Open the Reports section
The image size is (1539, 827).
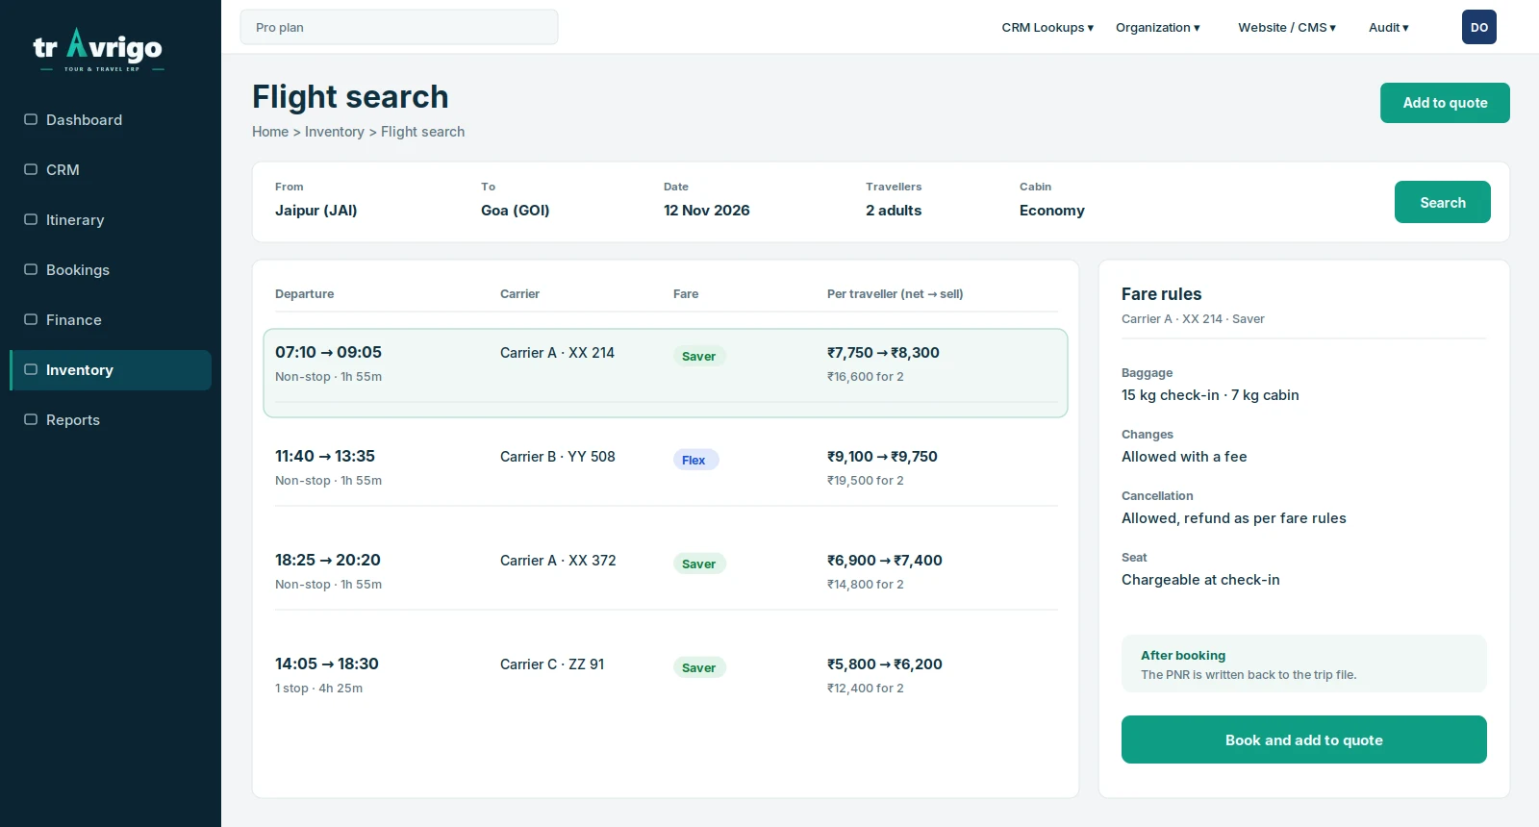coord(111,420)
